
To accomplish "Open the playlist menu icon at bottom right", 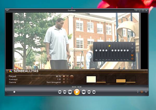I will (146, 92).
